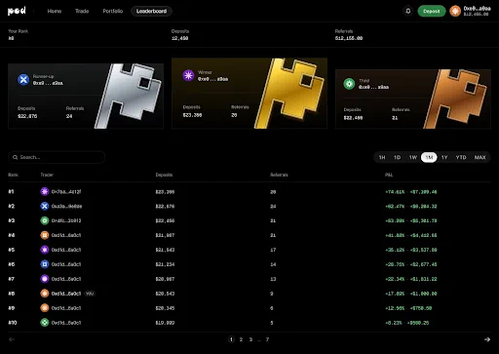
Task: Click the rank #1 trader's purple avatar
Action: (45, 191)
